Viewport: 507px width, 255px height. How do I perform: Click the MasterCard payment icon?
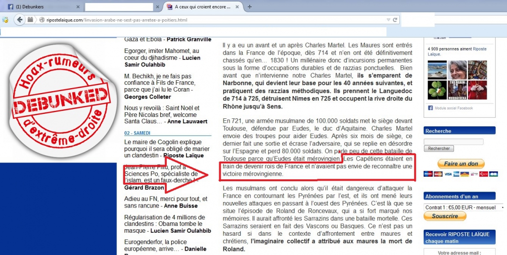pyautogui.click(x=438, y=174)
